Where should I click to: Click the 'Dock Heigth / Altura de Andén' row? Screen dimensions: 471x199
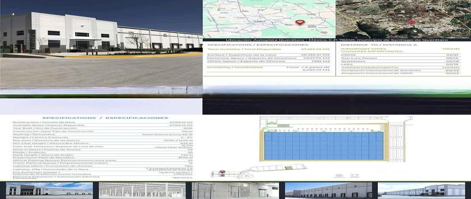(x=103, y=155)
